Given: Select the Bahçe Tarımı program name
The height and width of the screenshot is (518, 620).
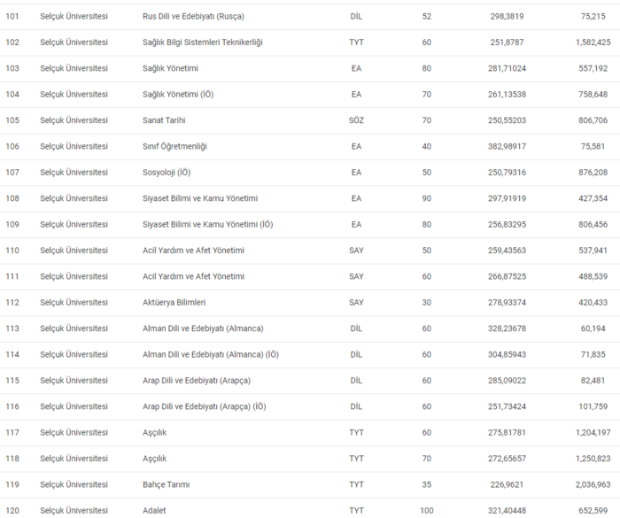Looking at the screenshot, I should (166, 484).
